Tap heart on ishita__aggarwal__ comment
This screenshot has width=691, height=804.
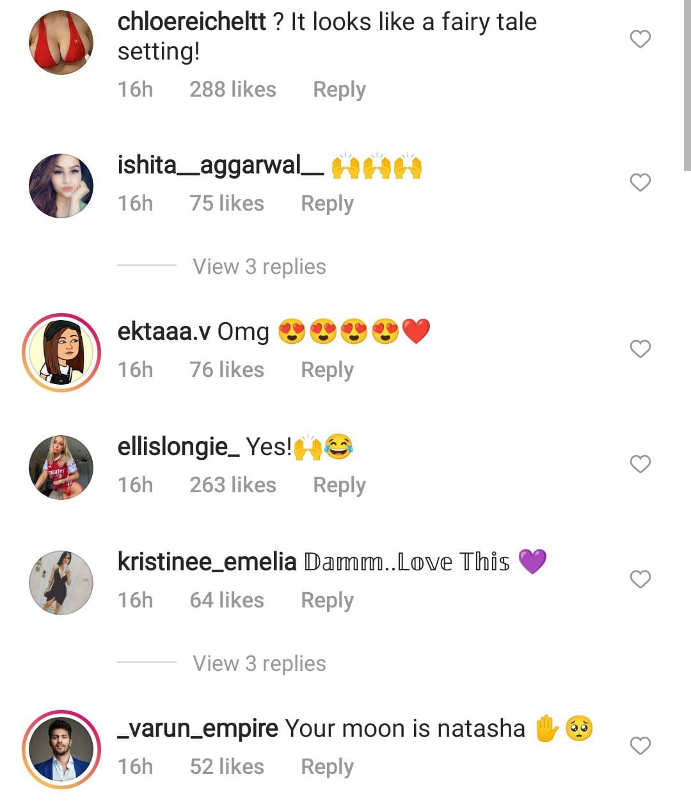click(640, 182)
